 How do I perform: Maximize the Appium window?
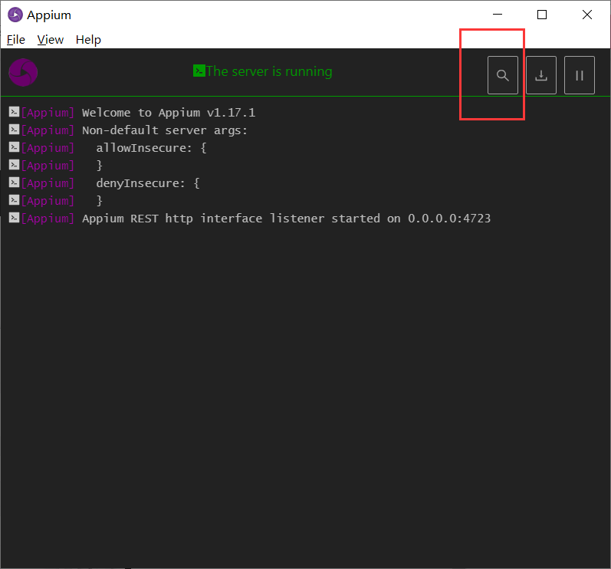pos(542,15)
